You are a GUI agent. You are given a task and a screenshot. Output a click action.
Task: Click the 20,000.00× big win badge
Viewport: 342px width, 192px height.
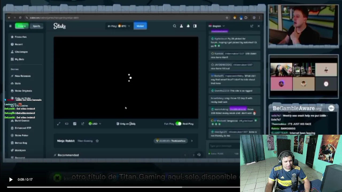(171, 141)
